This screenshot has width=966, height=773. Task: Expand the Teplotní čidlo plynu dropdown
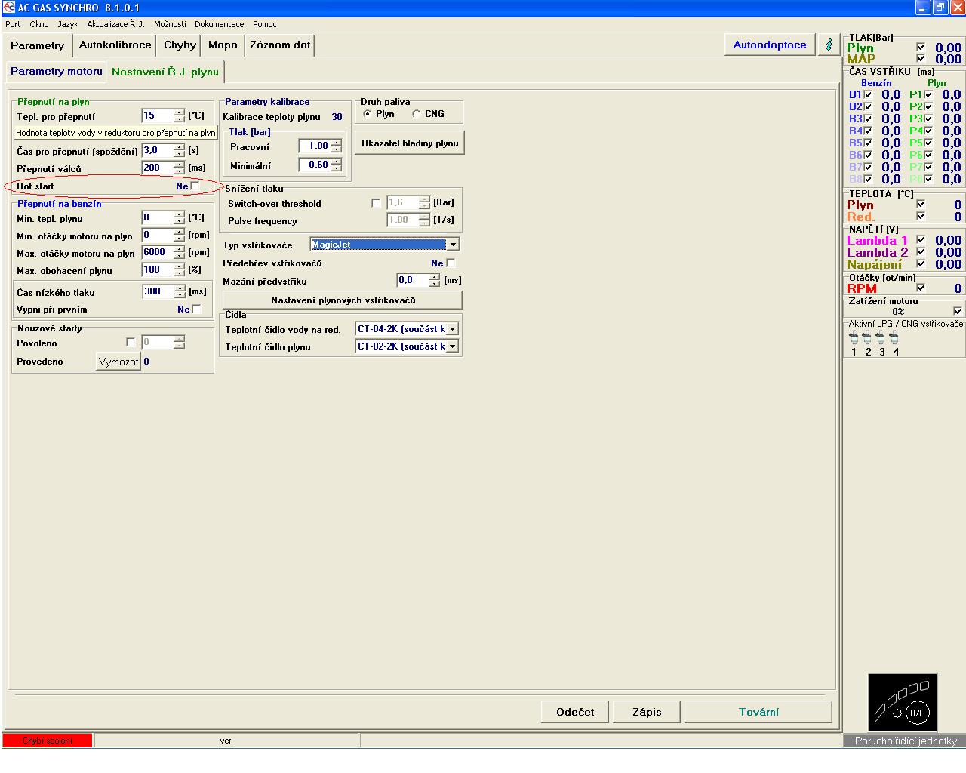point(452,346)
